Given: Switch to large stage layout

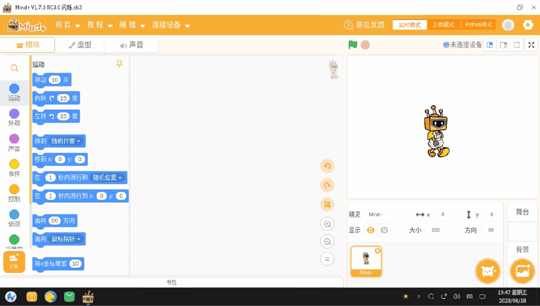Looking at the screenshot, I should coord(503,45).
